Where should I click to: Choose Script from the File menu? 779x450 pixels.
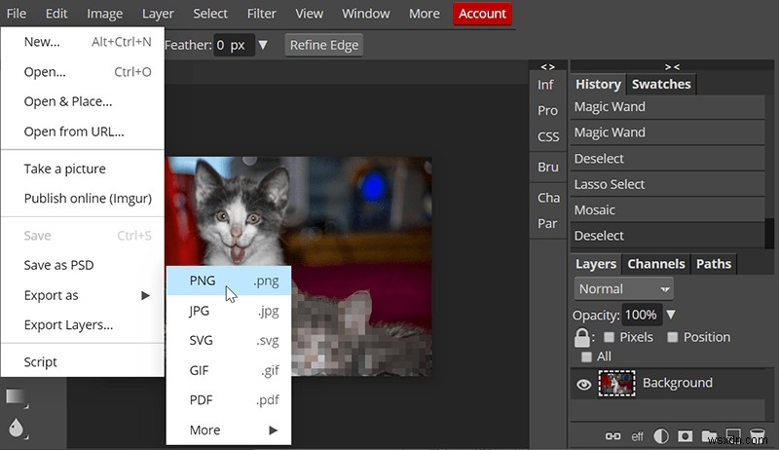(83, 362)
